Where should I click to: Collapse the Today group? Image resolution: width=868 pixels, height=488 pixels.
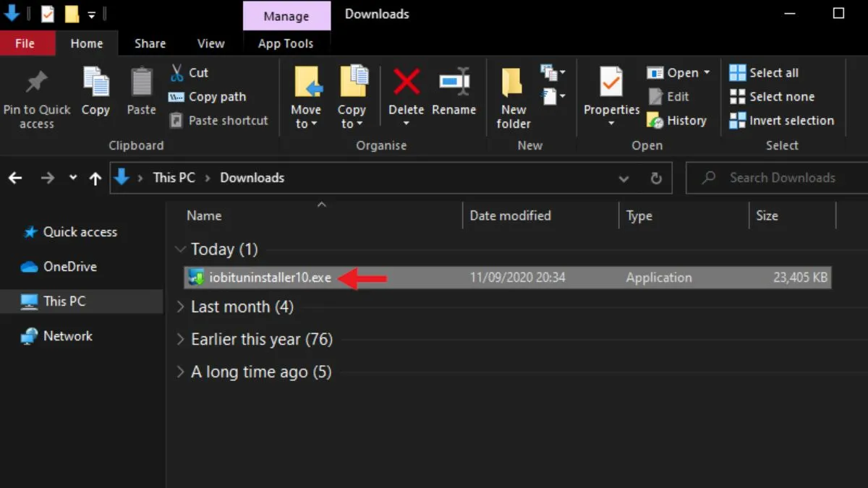coord(180,249)
